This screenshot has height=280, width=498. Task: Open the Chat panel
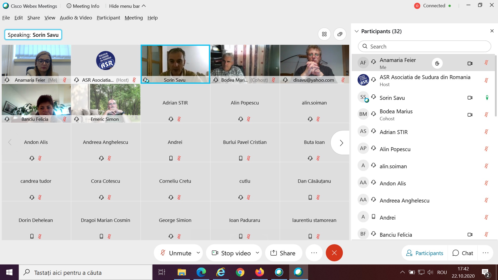[x=463, y=253]
